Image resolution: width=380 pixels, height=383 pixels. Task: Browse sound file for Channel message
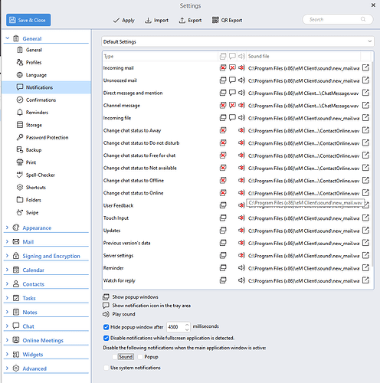[365, 106]
